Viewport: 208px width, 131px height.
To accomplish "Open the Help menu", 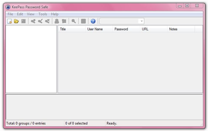I will (x=55, y=14).
